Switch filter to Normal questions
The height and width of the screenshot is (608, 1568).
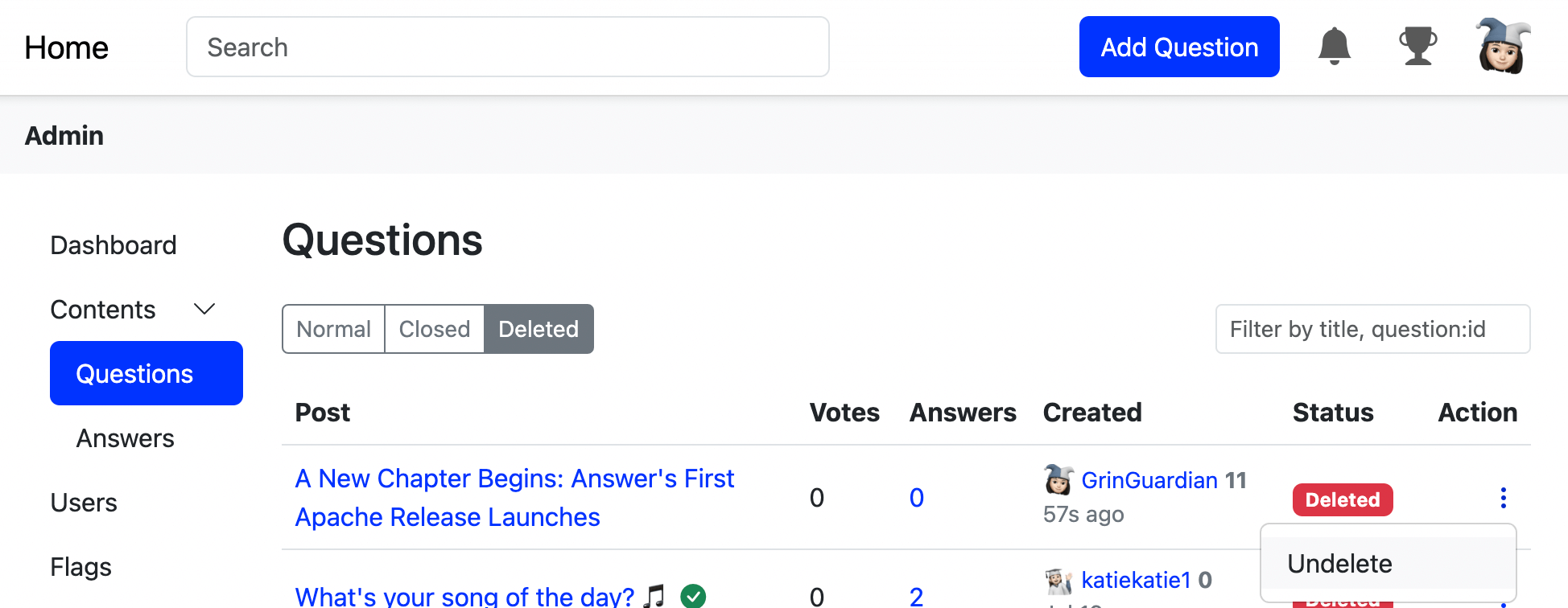333,329
